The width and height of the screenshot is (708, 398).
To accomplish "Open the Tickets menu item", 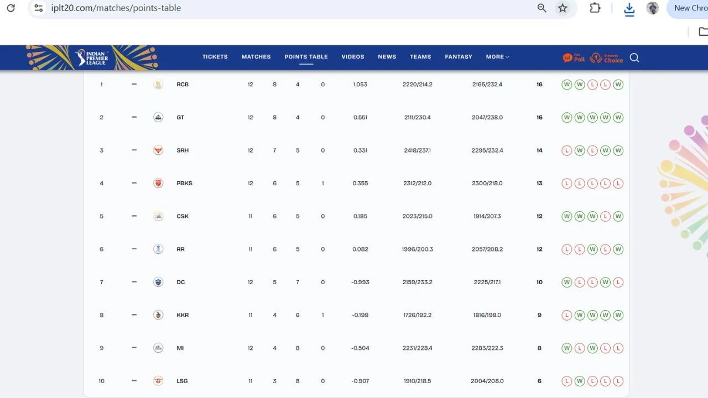I will 215,56.
